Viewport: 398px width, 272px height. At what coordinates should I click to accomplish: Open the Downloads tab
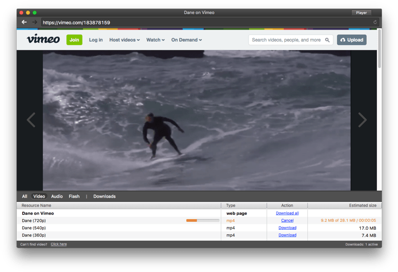[x=104, y=197]
